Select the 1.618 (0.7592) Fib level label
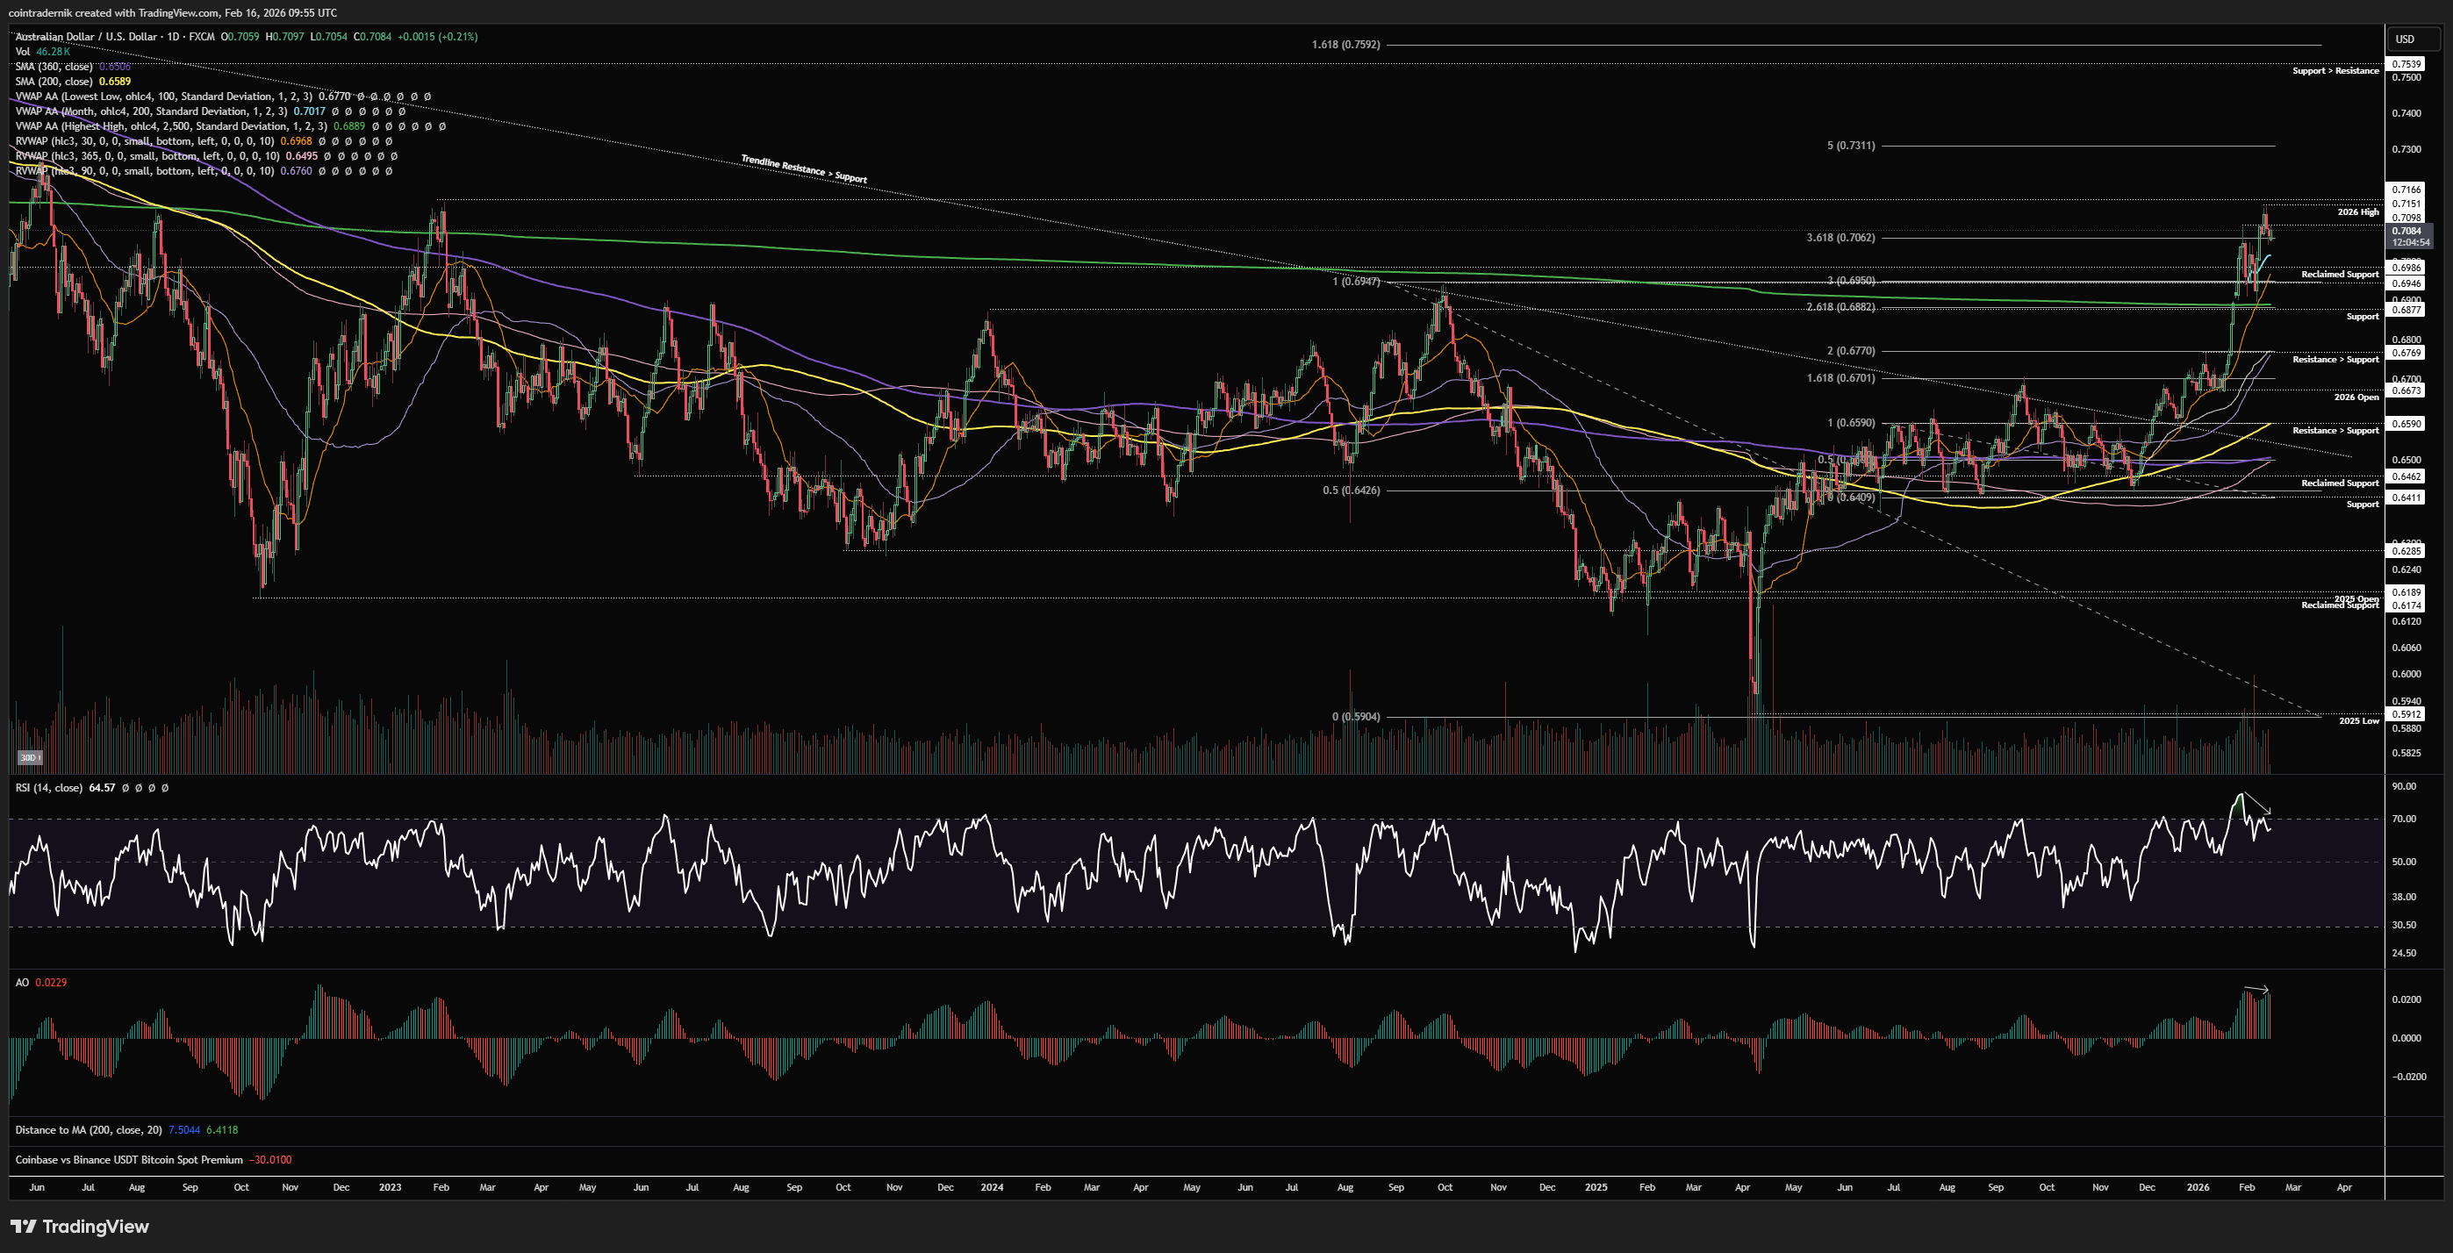 click(x=1345, y=45)
